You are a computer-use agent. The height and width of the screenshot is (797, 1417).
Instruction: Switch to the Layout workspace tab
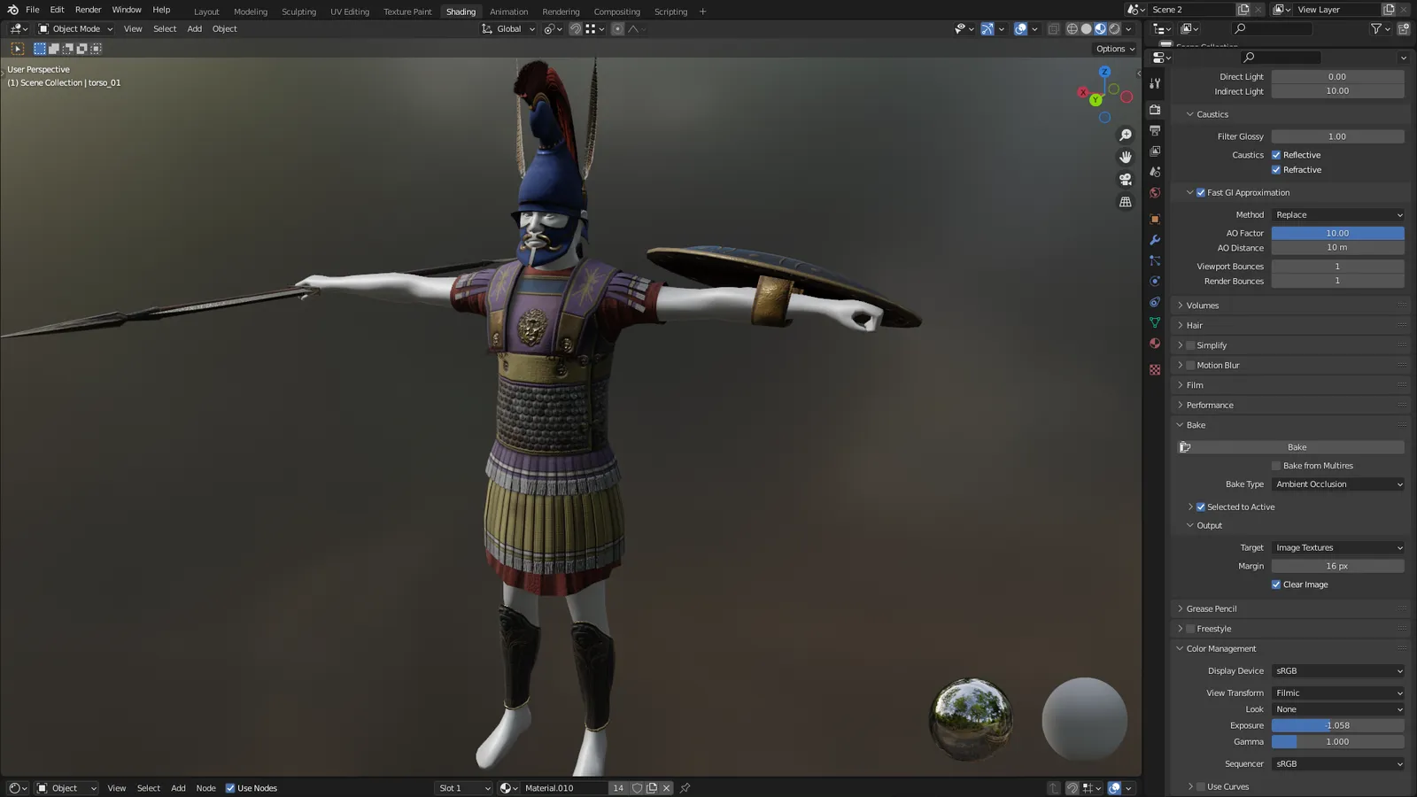206,12
